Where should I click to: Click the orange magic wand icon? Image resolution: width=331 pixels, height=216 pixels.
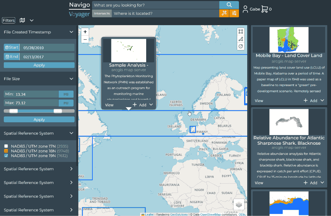pyautogui.click(x=224, y=13)
